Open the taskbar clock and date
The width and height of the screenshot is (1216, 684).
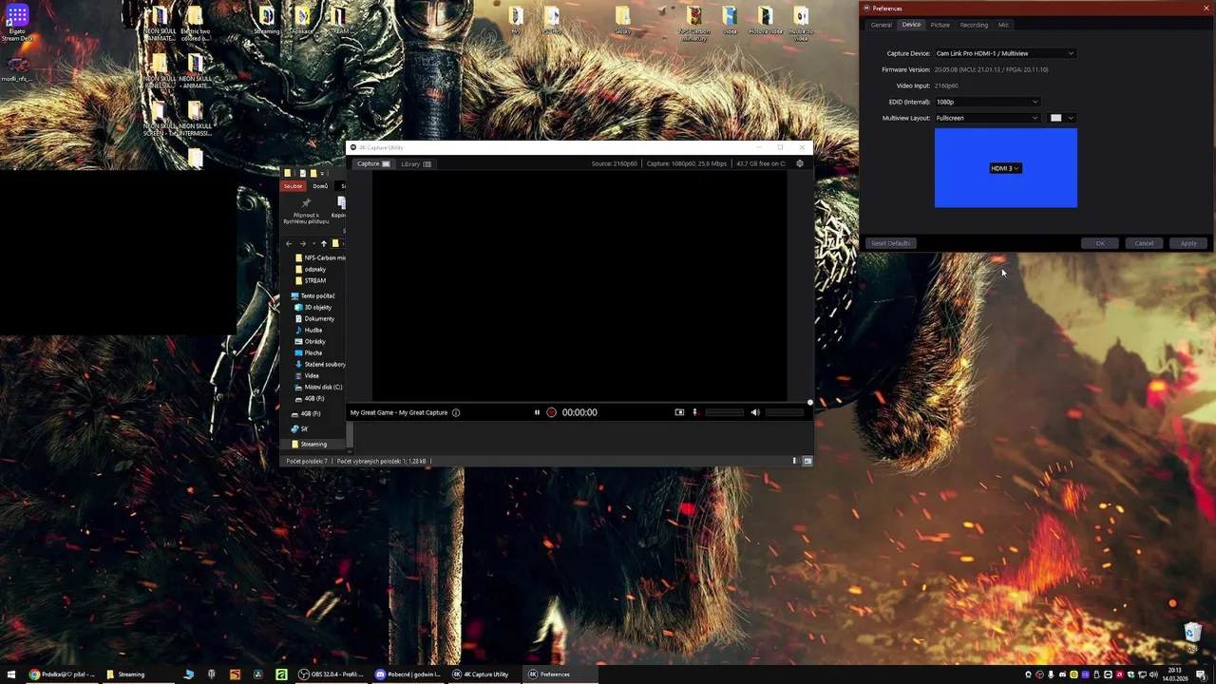[1175, 674]
